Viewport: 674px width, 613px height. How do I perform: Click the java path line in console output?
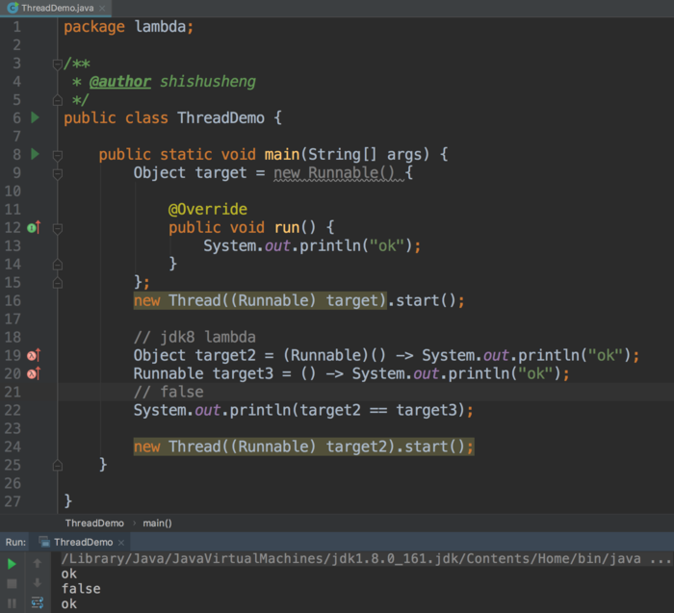(366, 558)
